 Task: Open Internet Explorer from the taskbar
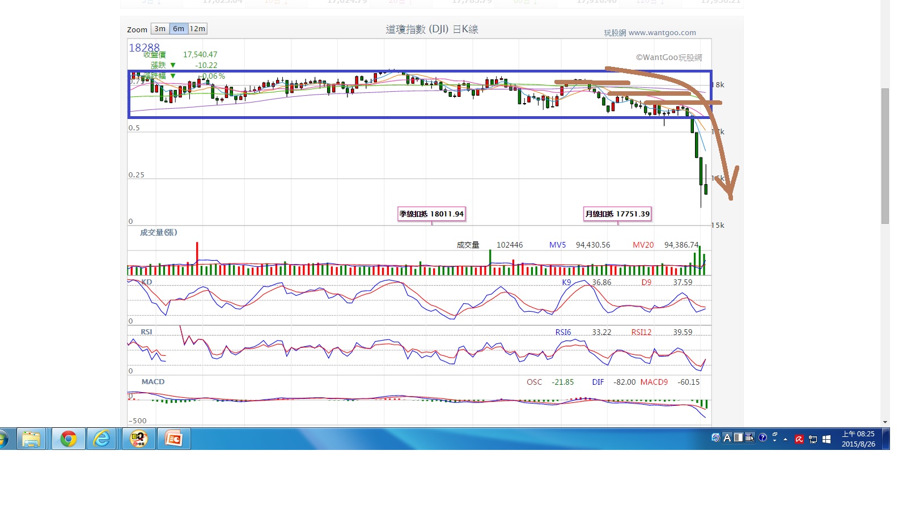coord(102,439)
